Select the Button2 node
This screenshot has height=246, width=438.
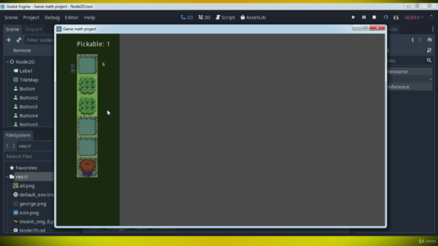pyautogui.click(x=29, y=98)
